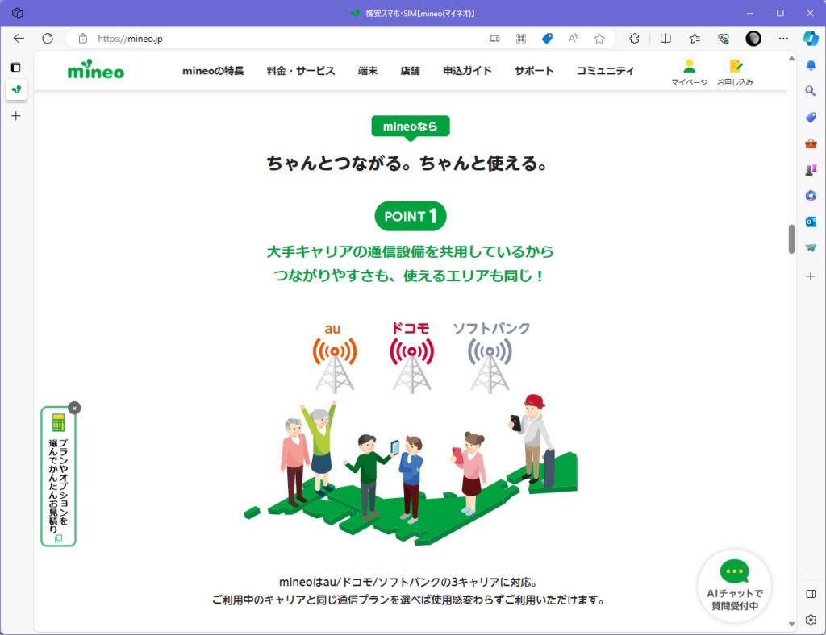Go to マイページ
The image size is (826, 635).
(689, 72)
